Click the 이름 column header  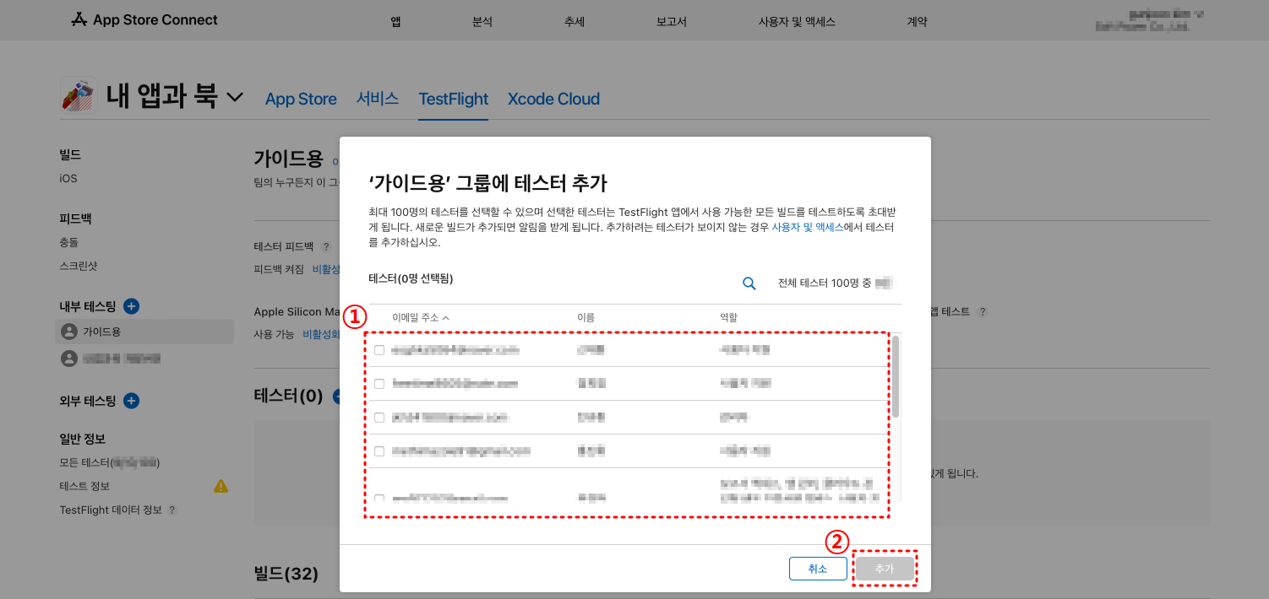(x=585, y=317)
